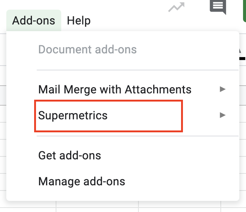Image resolution: width=246 pixels, height=212 pixels.
Task: Click the green Share button edge
Action: coord(245,11)
